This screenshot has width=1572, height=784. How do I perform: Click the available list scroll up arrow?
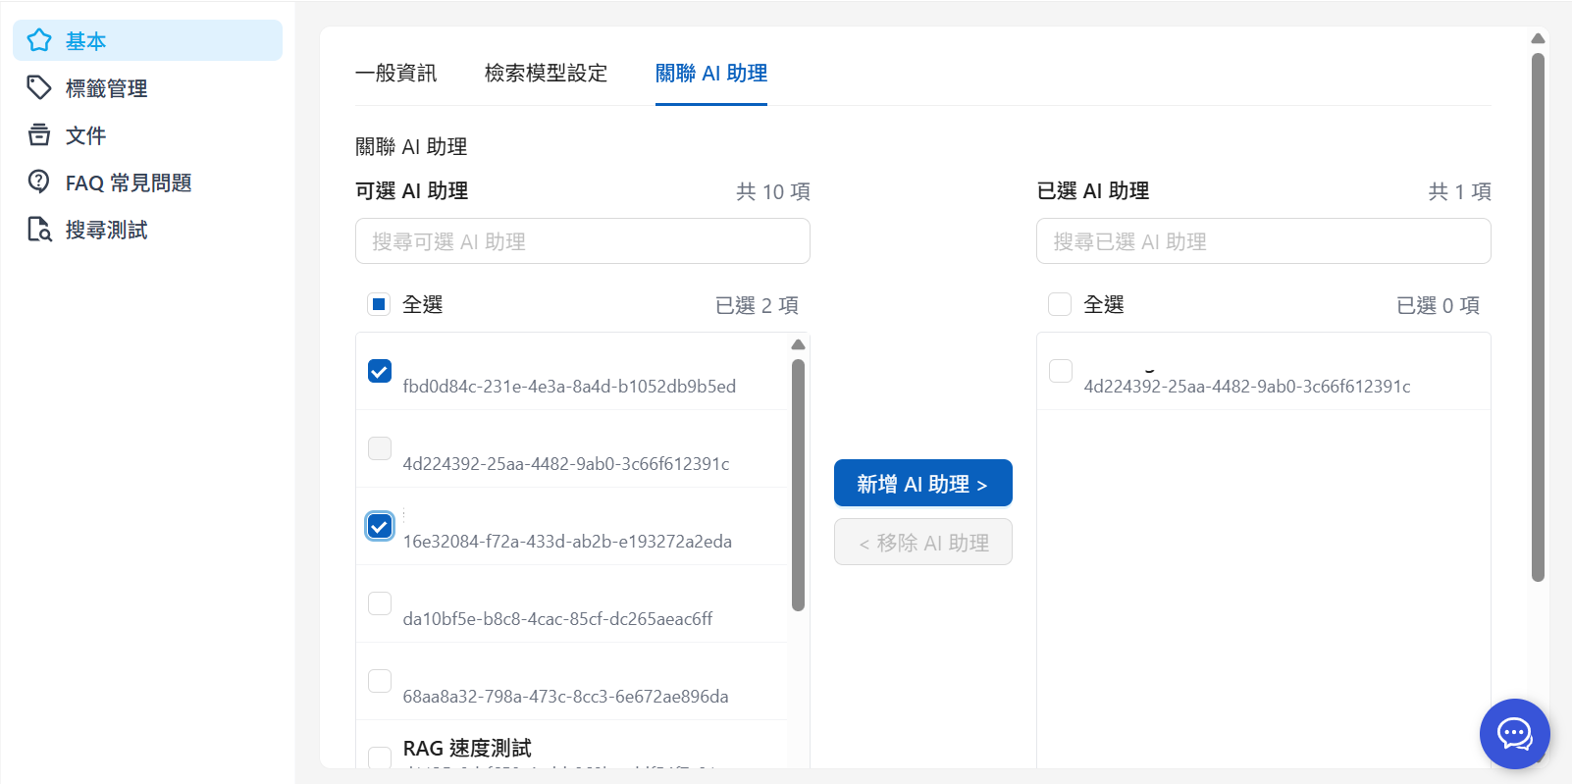(798, 344)
